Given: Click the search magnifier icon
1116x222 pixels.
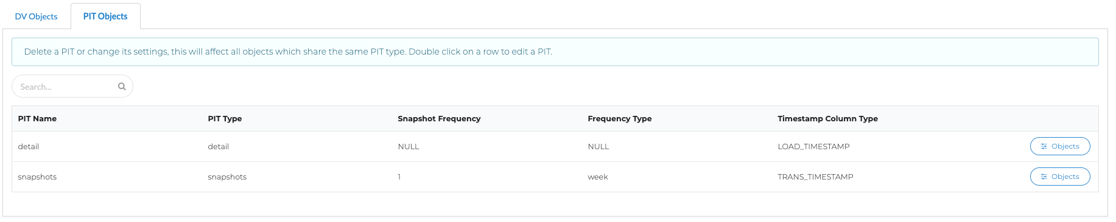Looking at the screenshot, I should (x=122, y=87).
